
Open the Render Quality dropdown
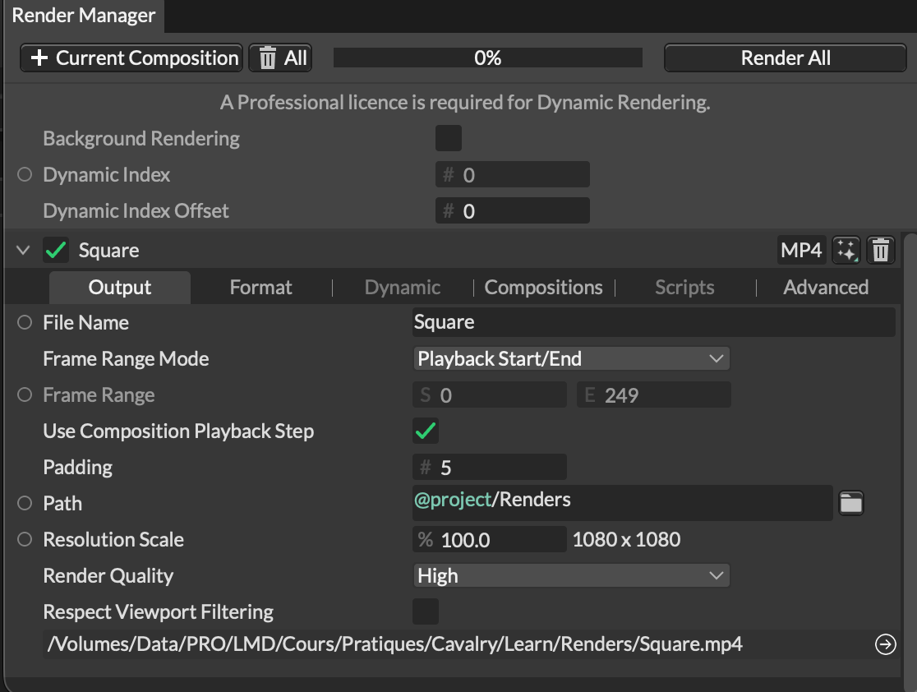tap(570, 576)
